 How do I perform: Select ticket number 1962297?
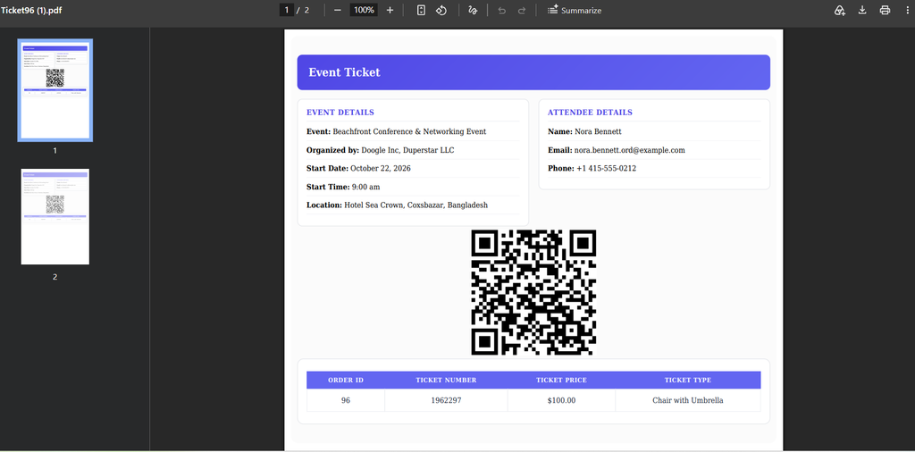[446, 401]
